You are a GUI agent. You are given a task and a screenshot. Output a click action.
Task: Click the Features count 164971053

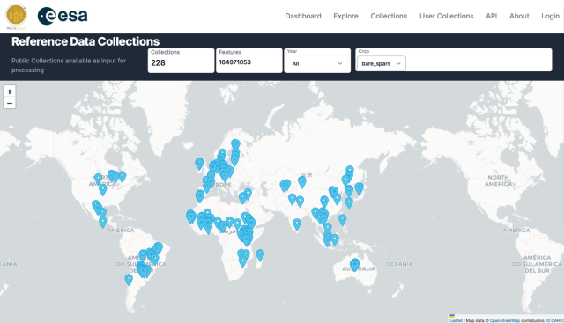[235, 62]
